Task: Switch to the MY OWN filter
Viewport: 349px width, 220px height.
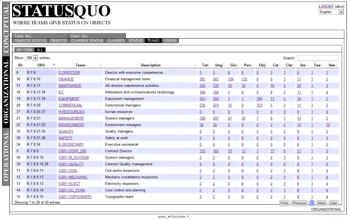Action: pos(24,50)
